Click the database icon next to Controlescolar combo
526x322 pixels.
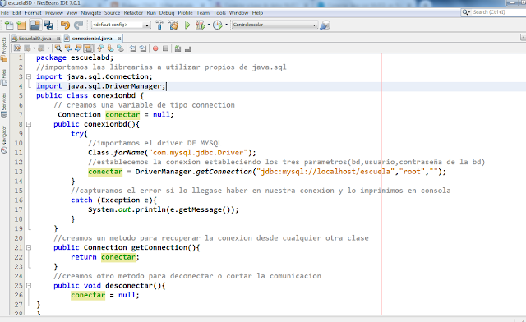point(325,25)
